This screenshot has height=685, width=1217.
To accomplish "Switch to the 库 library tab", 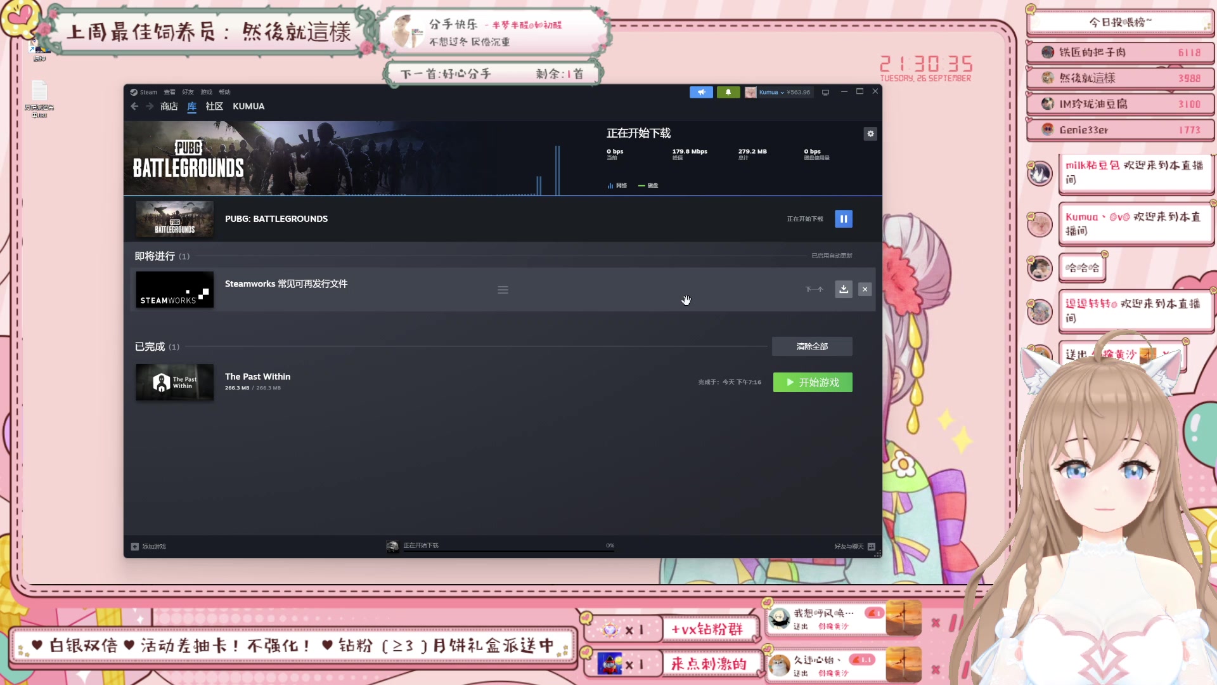I will coord(192,107).
